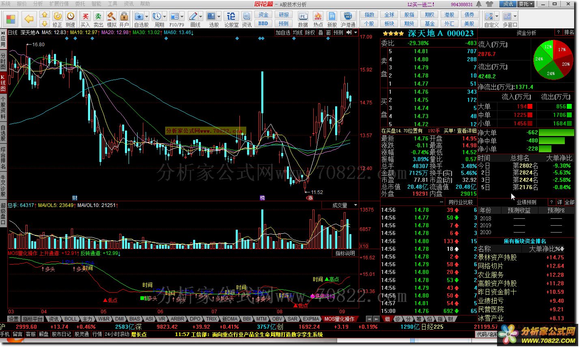This screenshot has width=579, height=347.
Task: Click the 开户 lock icon
Action: coord(124,17)
